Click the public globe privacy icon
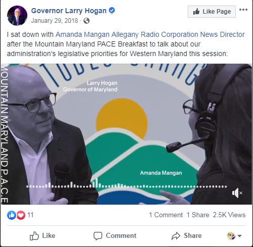The image size is (253, 247). click(x=87, y=21)
